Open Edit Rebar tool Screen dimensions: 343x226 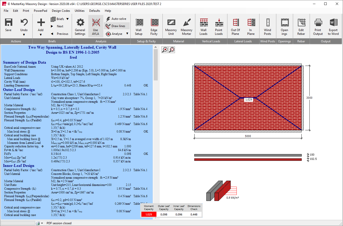click(x=301, y=27)
